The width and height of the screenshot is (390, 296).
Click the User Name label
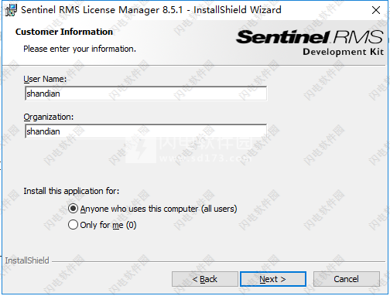pos(45,79)
